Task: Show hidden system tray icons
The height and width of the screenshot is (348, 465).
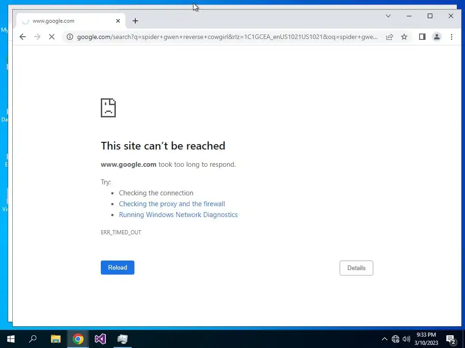Action: pyautogui.click(x=384, y=339)
